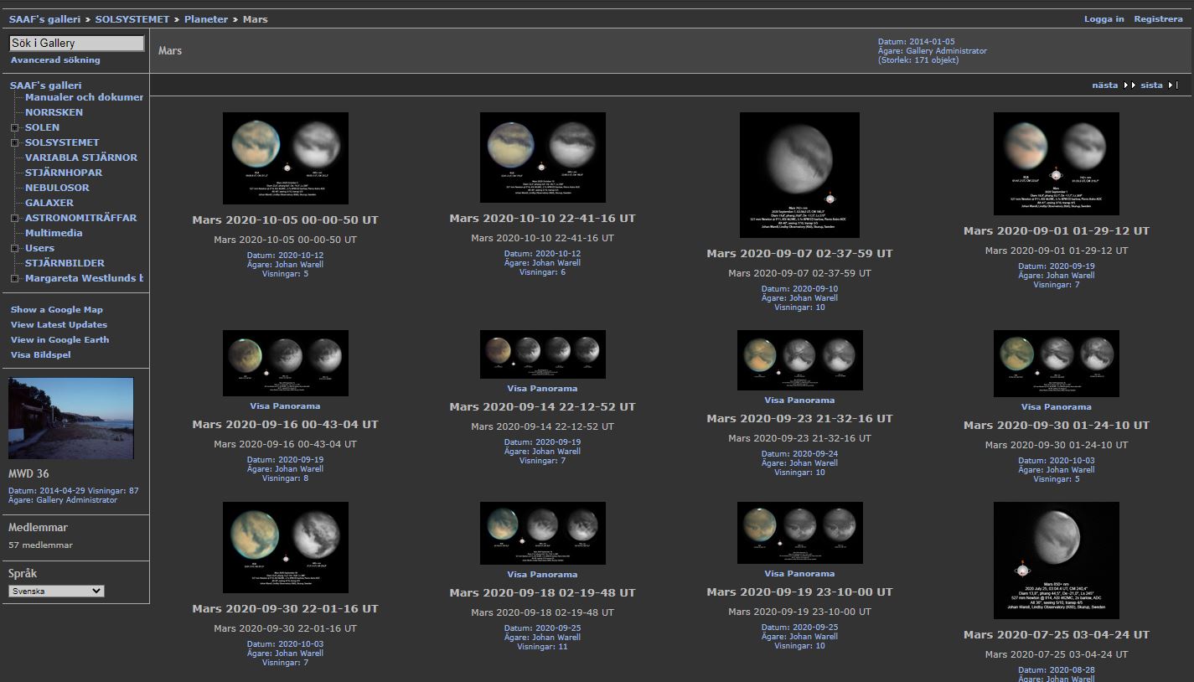Click the next page double-arrow icon
This screenshot has height=682, width=1194.
click(1129, 85)
